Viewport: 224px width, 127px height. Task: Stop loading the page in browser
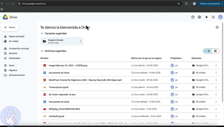(x=13, y=4)
